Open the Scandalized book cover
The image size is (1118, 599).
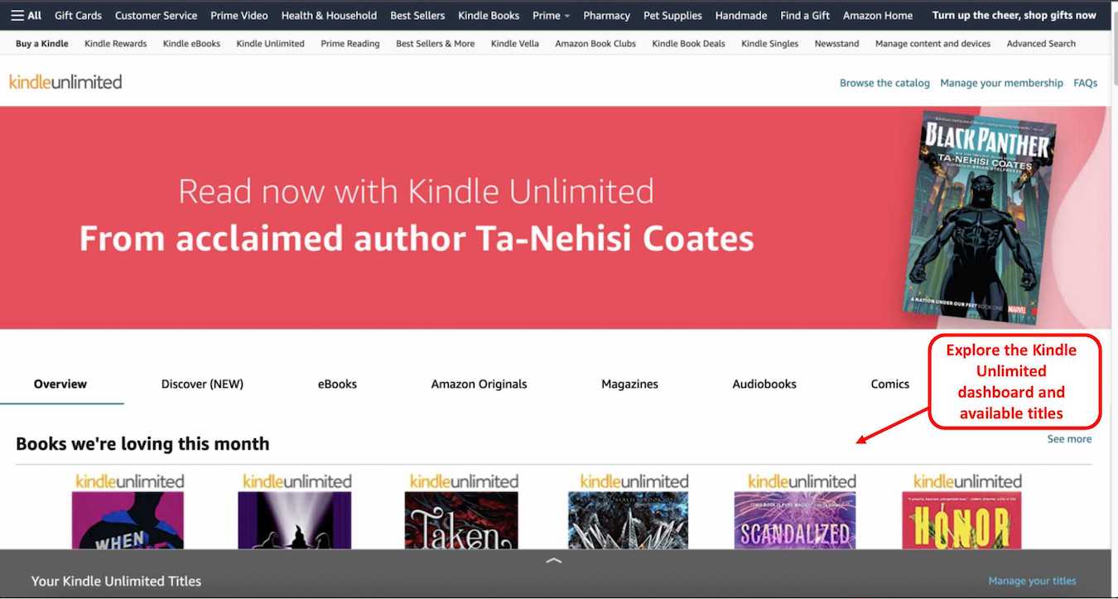point(795,520)
